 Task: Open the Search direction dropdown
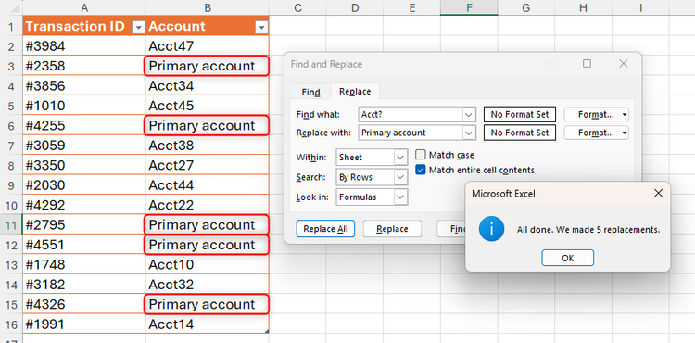tap(400, 177)
